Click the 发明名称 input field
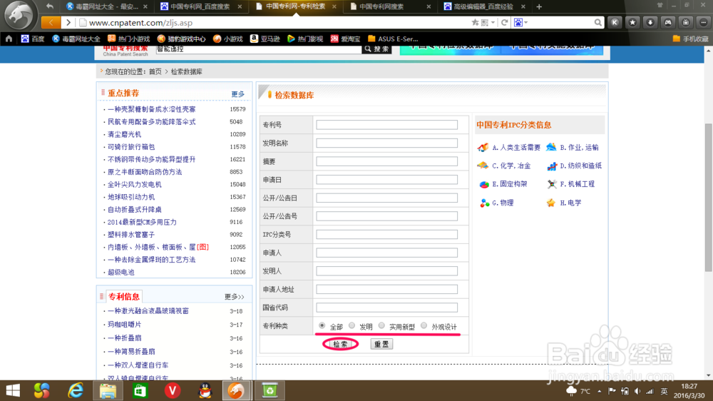 pyautogui.click(x=386, y=143)
